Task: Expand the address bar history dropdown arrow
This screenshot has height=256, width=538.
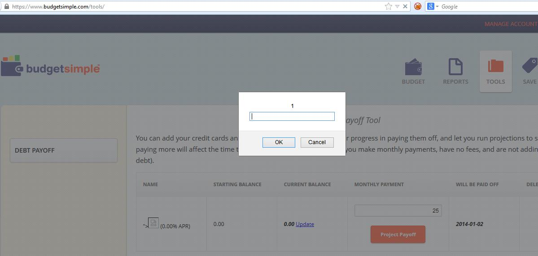Action: [397, 6]
